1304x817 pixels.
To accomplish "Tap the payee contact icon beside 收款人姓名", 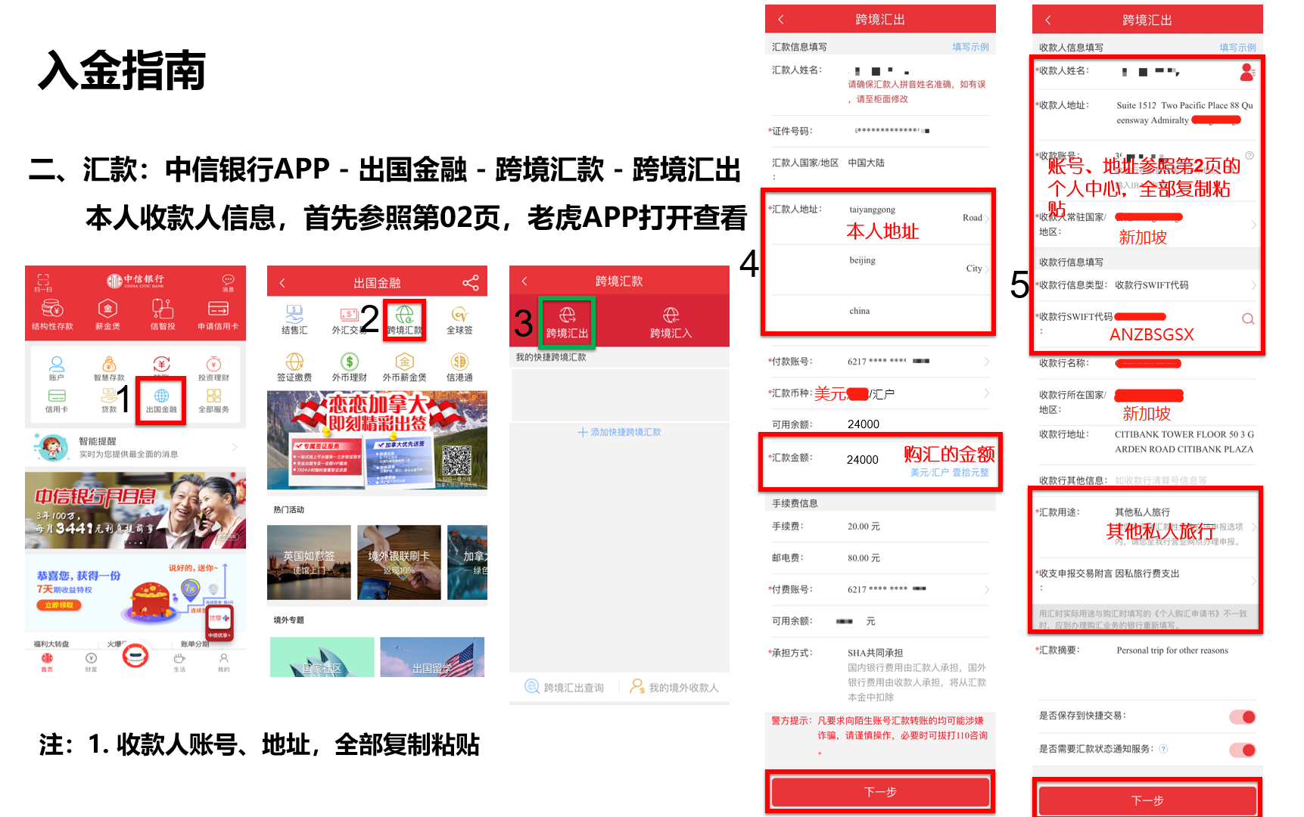I will coord(1247,72).
